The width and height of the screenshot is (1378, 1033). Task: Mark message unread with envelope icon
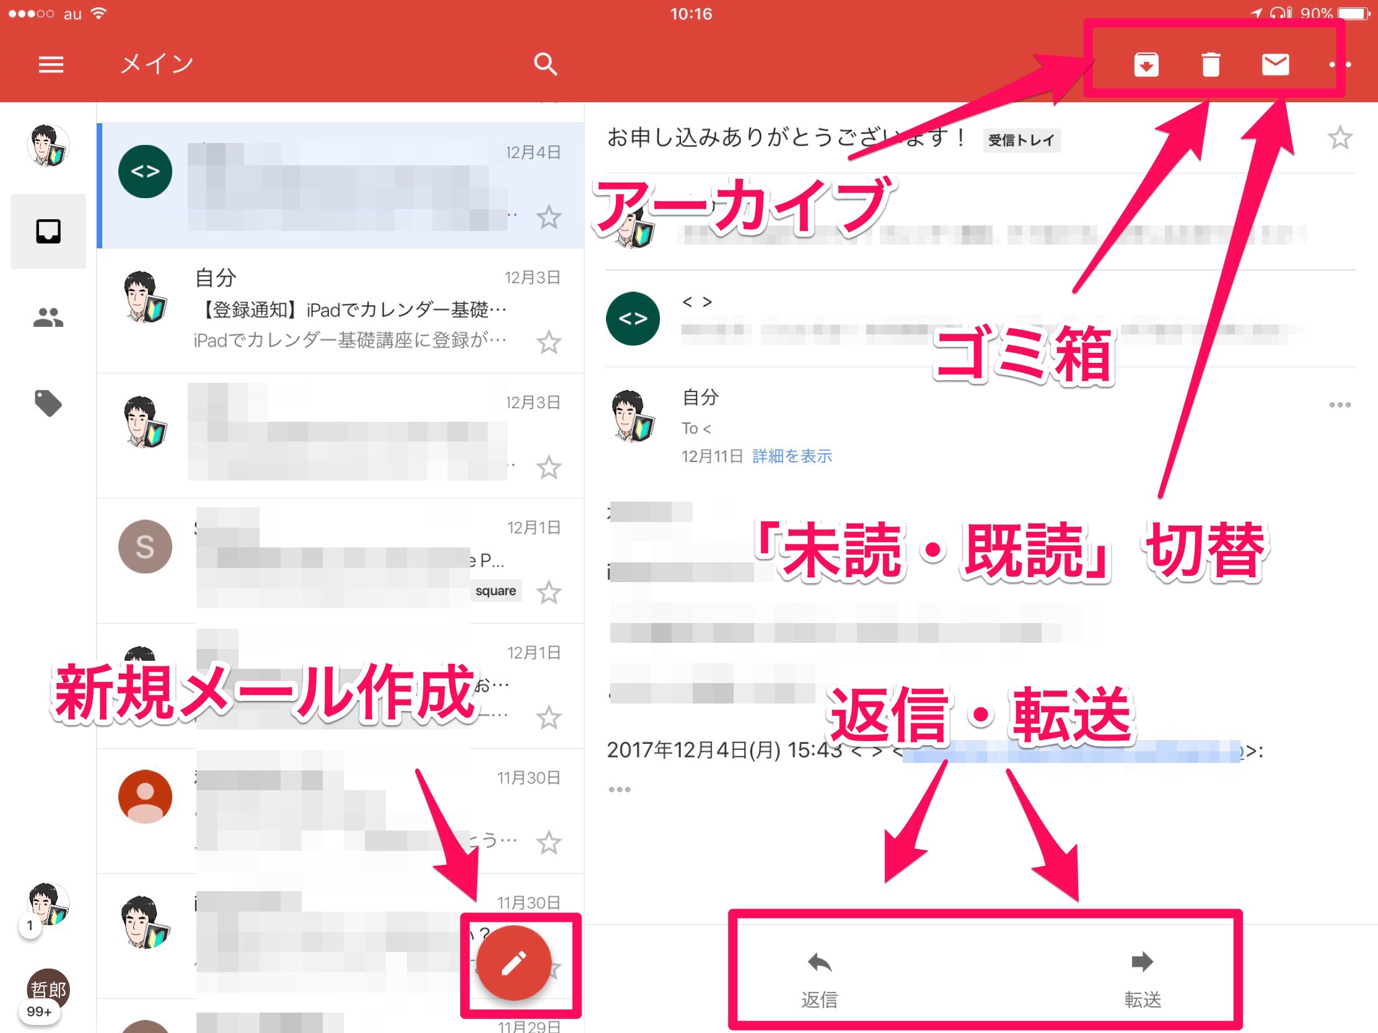click(1275, 64)
